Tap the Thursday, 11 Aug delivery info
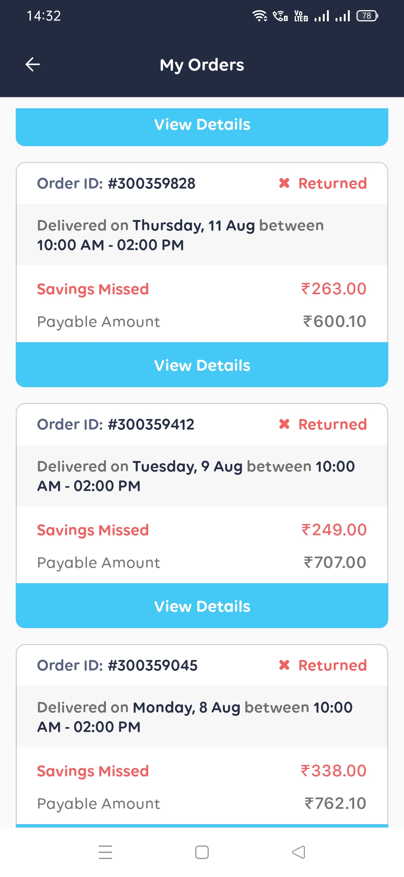This screenshot has height=877, width=404. click(x=180, y=235)
